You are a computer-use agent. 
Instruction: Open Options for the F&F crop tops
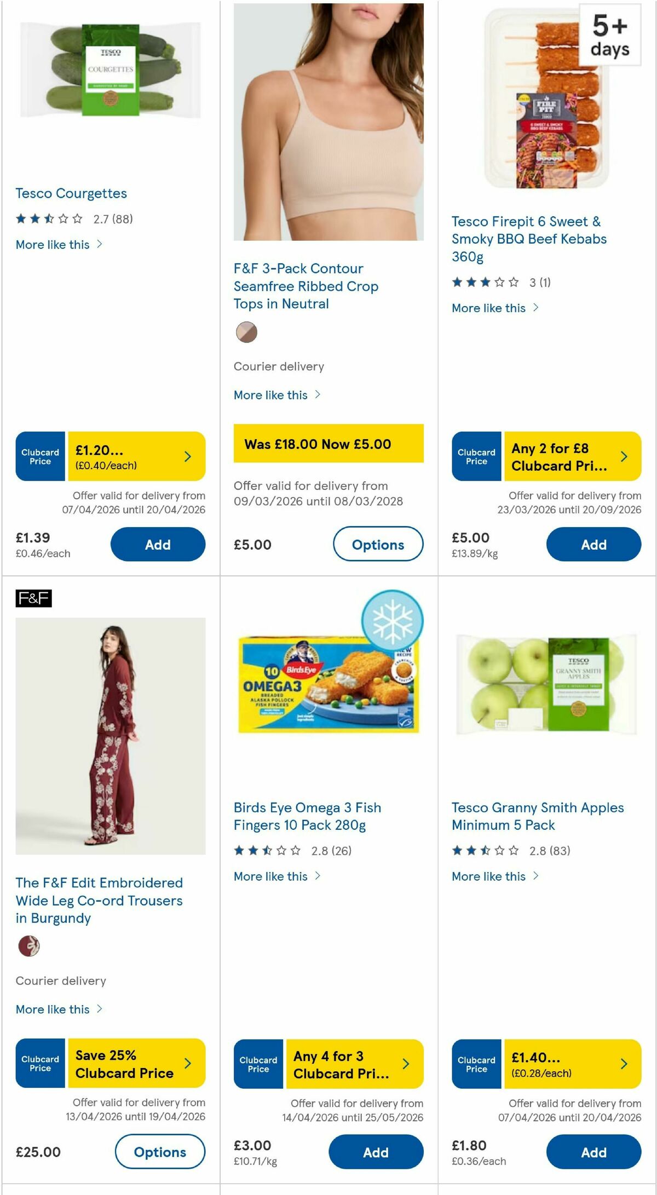tap(378, 544)
